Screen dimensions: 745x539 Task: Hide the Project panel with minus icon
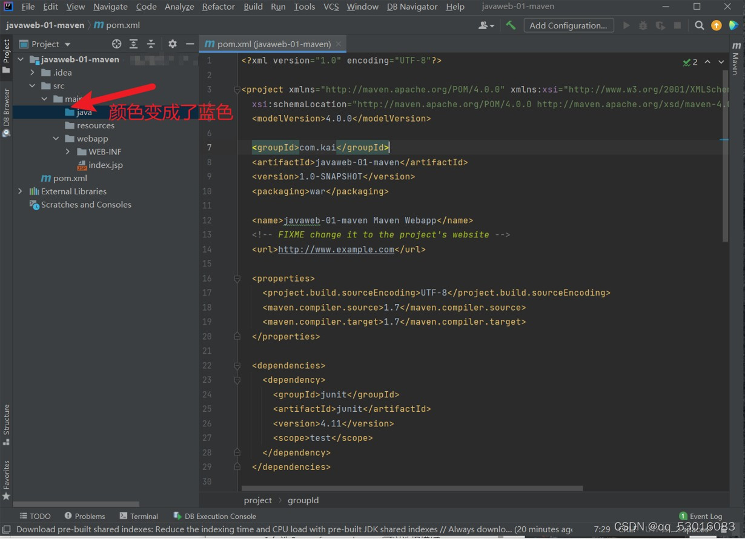click(x=190, y=44)
